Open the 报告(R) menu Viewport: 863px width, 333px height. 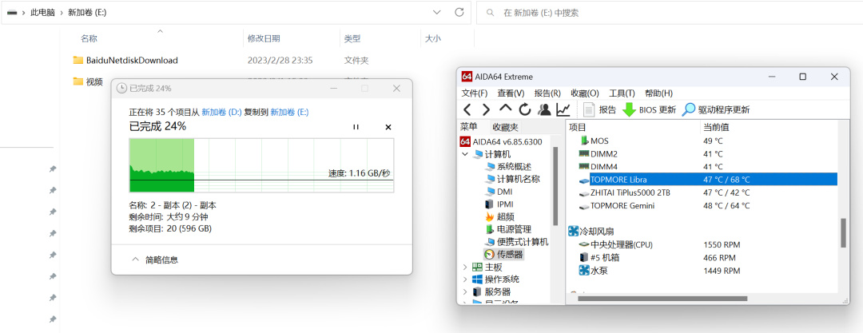point(547,93)
